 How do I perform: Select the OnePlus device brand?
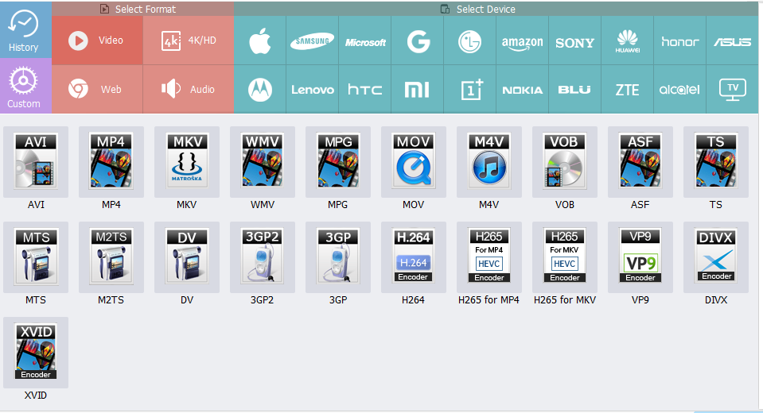pyautogui.click(x=470, y=90)
